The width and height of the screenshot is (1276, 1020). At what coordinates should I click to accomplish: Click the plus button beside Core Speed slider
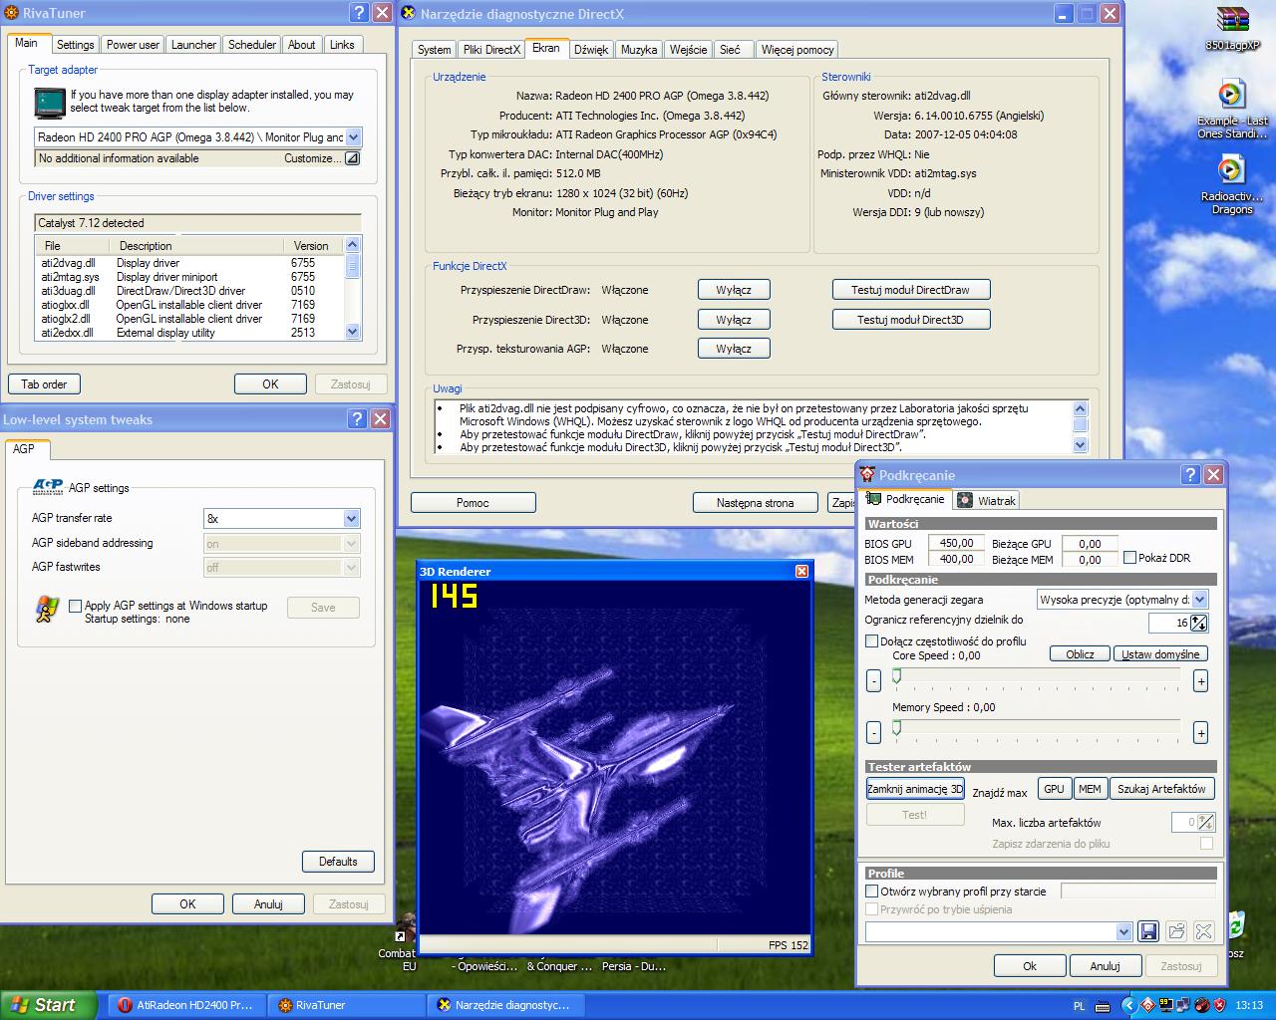(1200, 681)
